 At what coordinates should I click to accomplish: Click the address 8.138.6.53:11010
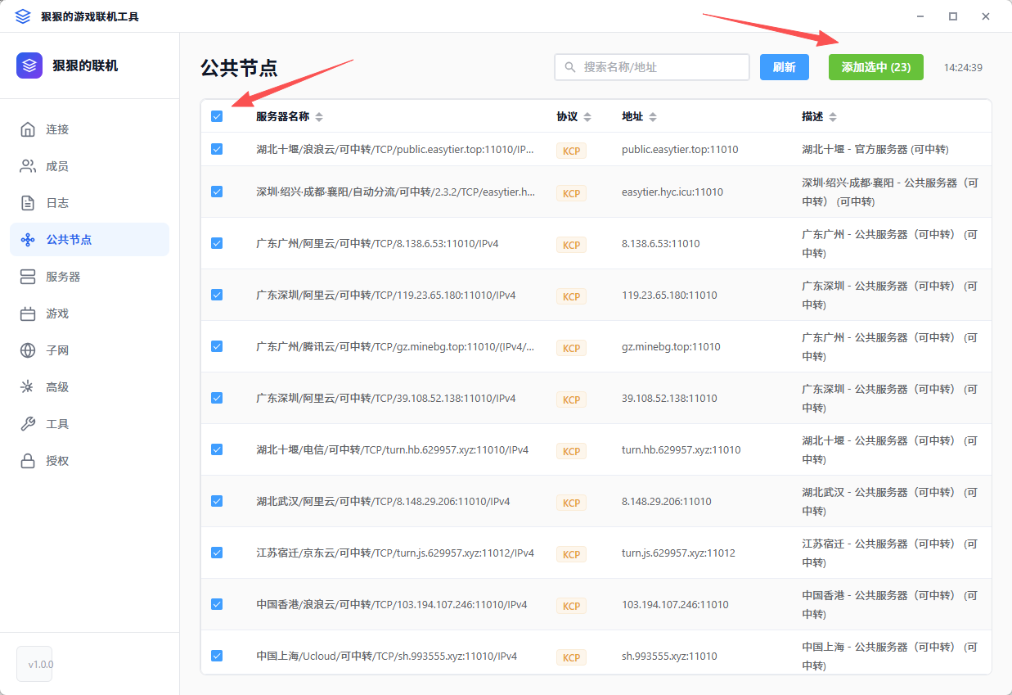coord(661,244)
